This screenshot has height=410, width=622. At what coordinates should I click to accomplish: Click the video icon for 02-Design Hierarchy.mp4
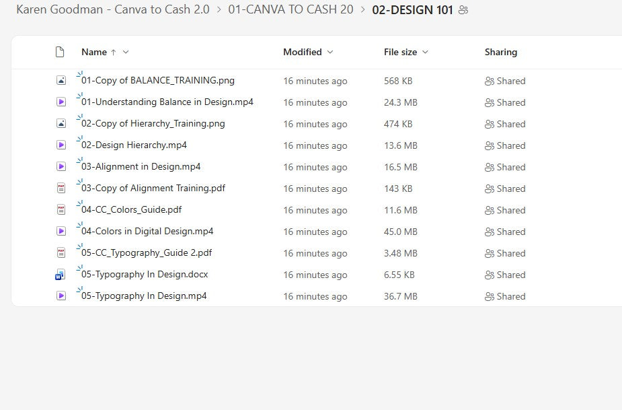click(x=61, y=145)
